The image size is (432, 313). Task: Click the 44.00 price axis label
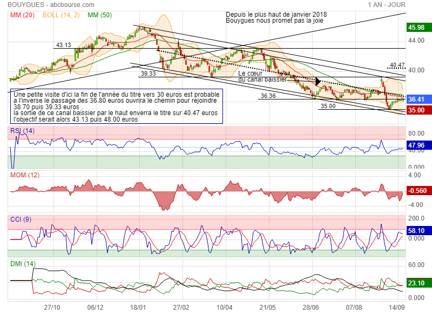tap(416, 41)
